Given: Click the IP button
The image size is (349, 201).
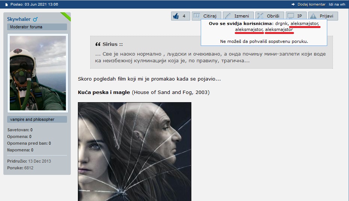Looking at the screenshot, I should 296,16.
